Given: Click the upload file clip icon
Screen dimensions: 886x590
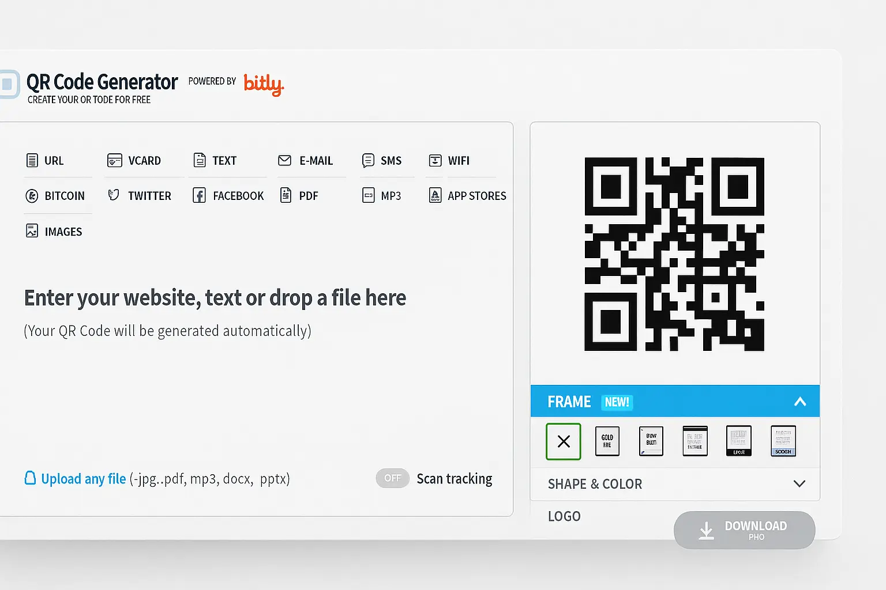Looking at the screenshot, I should [x=30, y=478].
